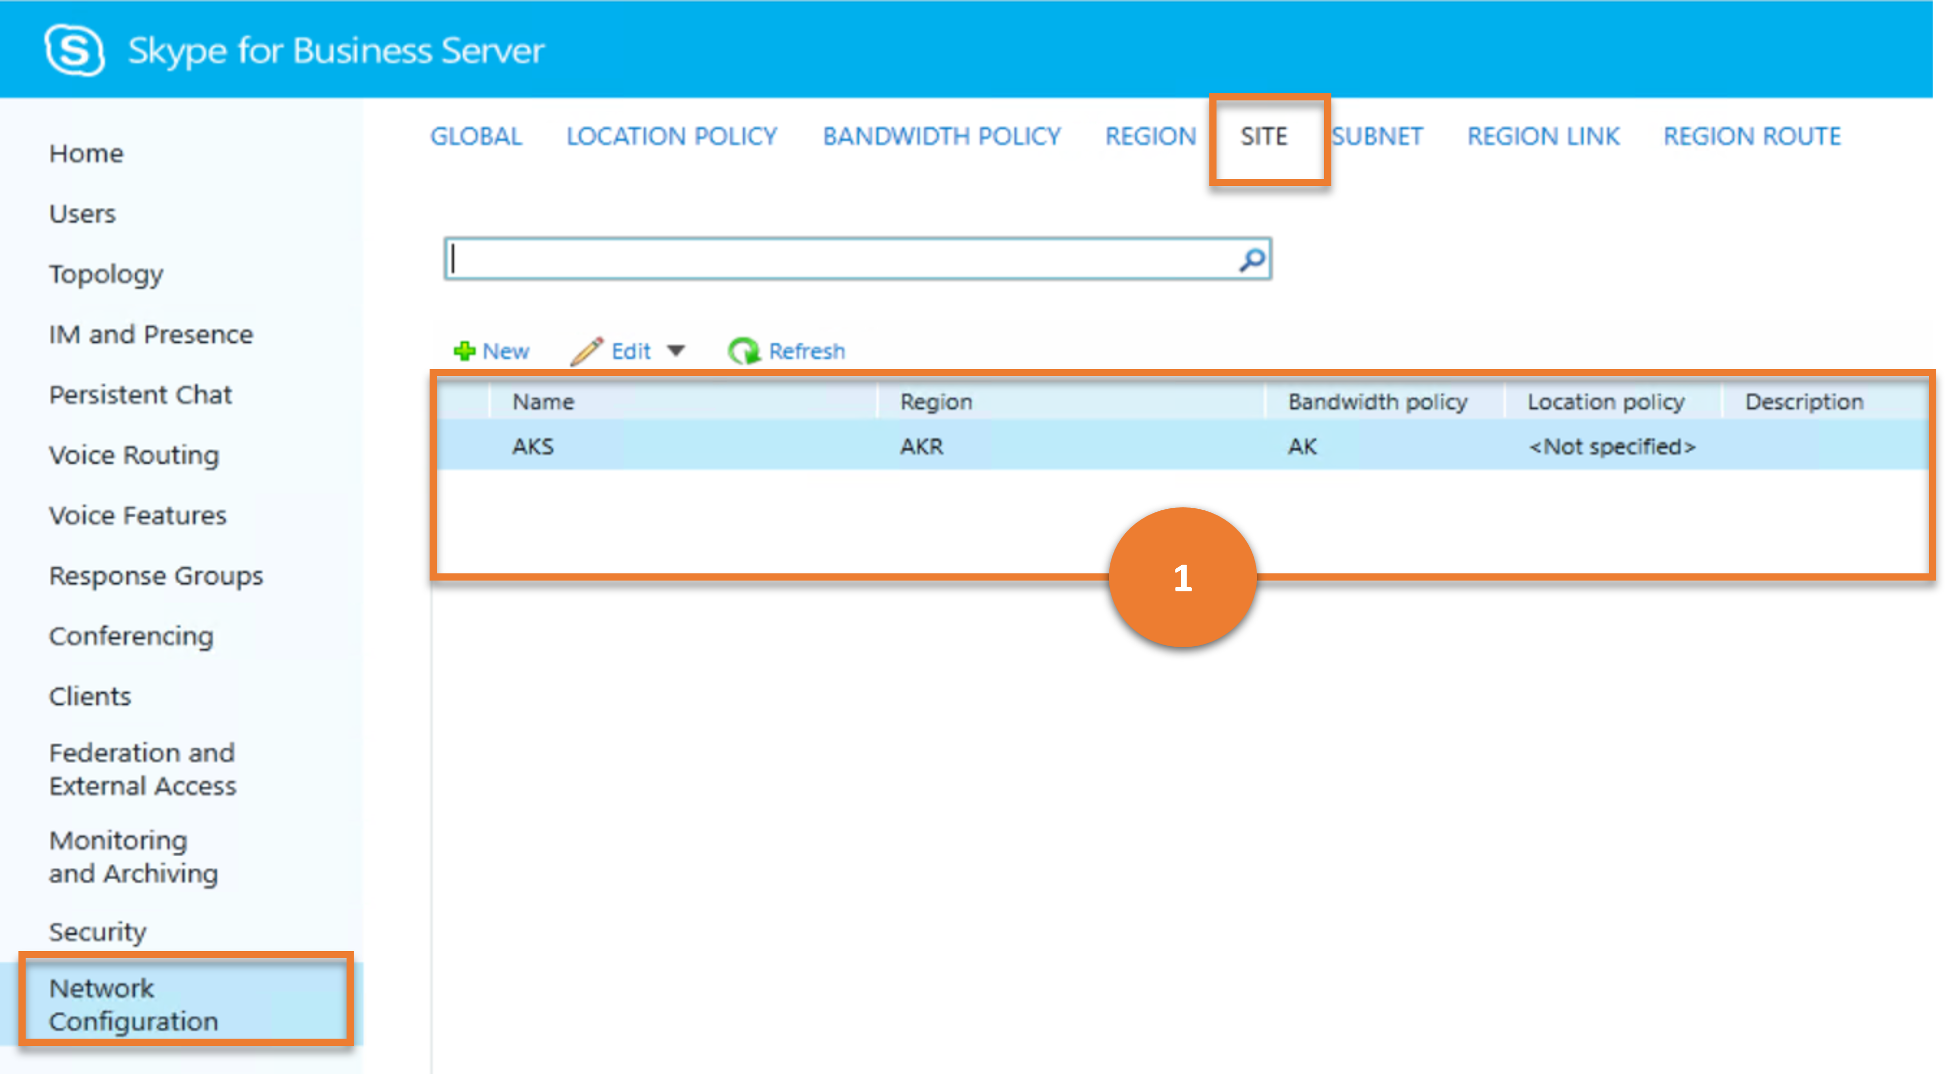
Task: Open Voice Features section
Action: (137, 516)
